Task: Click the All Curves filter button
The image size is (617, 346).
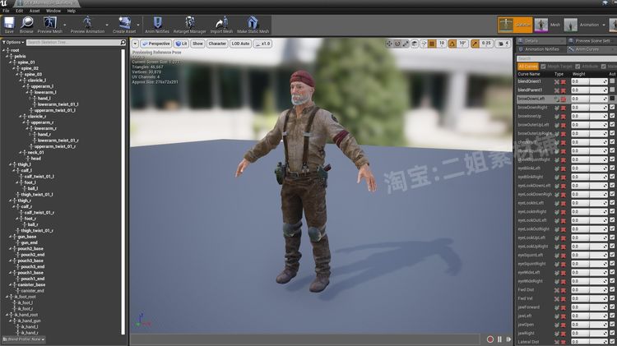Action: [x=527, y=67]
